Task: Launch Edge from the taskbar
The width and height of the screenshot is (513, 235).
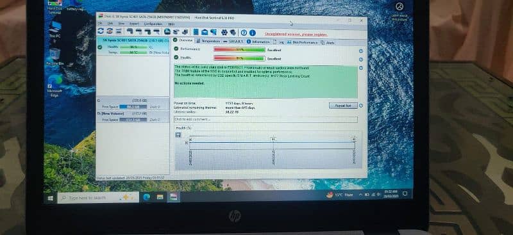Action: point(147,197)
